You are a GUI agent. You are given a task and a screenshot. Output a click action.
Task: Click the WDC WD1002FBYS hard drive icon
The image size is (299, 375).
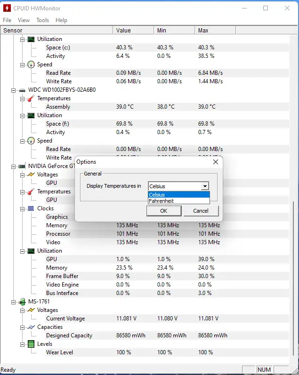[x=22, y=90]
